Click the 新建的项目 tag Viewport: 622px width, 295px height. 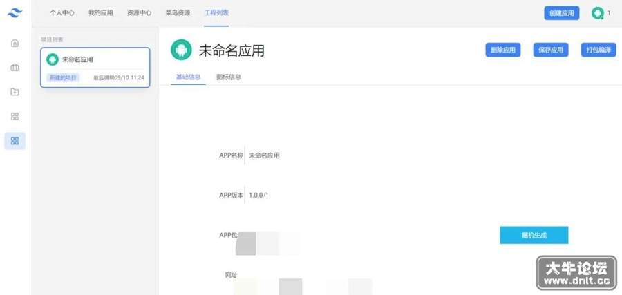point(63,77)
